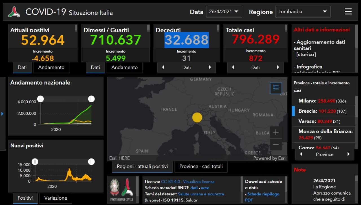
Task: Open the Data date dropdown
Action: (224, 12)
